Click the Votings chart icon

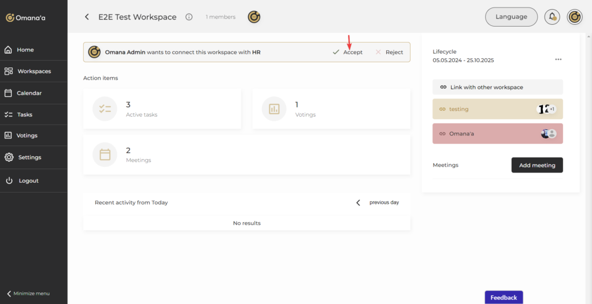[274, 109]
